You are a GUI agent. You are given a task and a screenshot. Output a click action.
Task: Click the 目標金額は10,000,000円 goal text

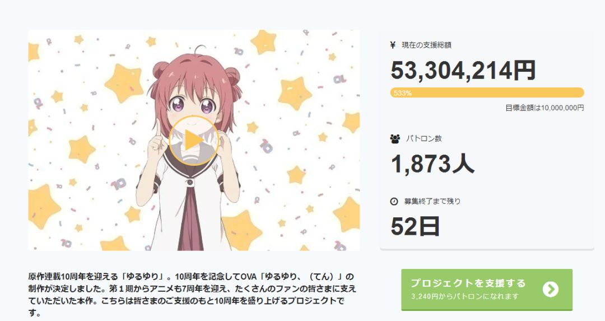544,108
